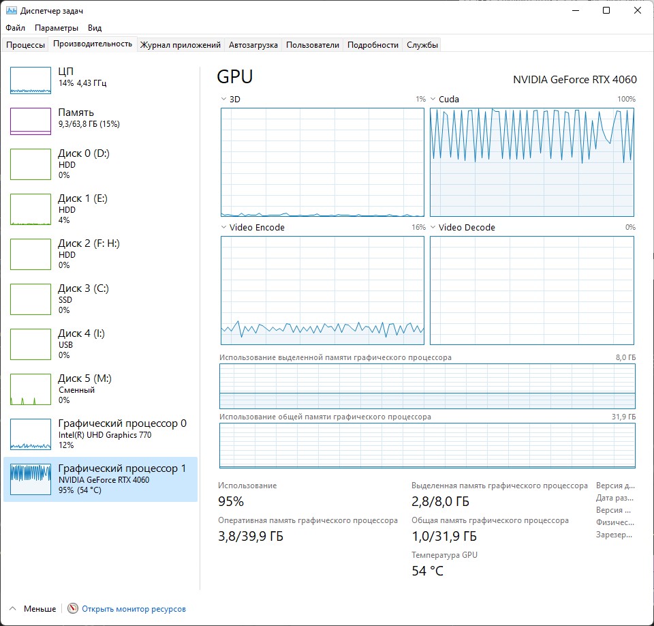Screen dimensions: 654x626
Task: Select Диск 4 (I:) USB thumbnail
Action: pos(31,344)
